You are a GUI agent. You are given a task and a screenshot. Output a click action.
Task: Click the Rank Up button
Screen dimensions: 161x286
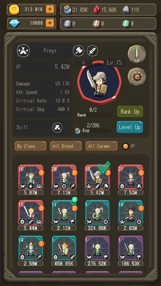click(x=130, y=112)
